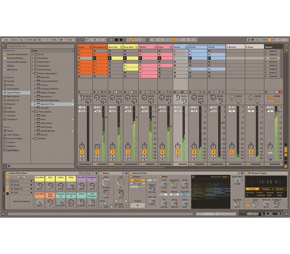Launch the Scene 1 play triangle
Image resolution: width=290 pixels, height=254 pixels.
266,51
